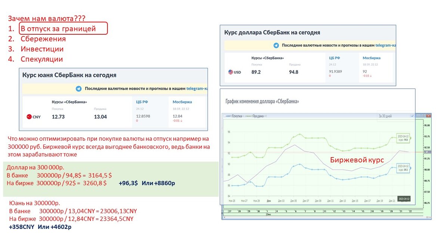Image resolution: width=448 pixels, height=252 pixels.
Task: Click the red Биржевой курс label on chart
Action: 357,160
